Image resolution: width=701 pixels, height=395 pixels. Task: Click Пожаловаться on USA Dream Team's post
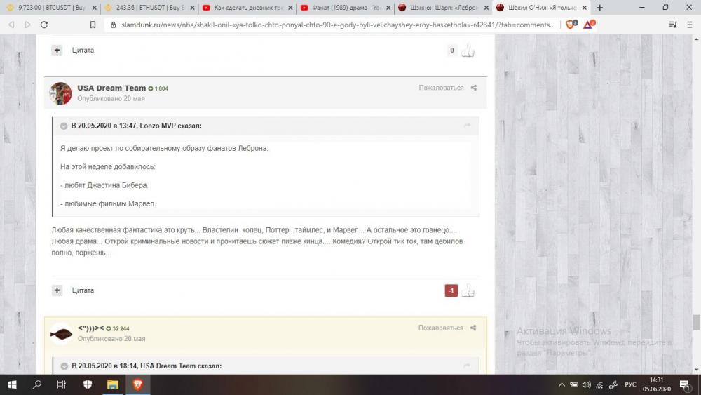pyautogui.click(x=441, y=88)
